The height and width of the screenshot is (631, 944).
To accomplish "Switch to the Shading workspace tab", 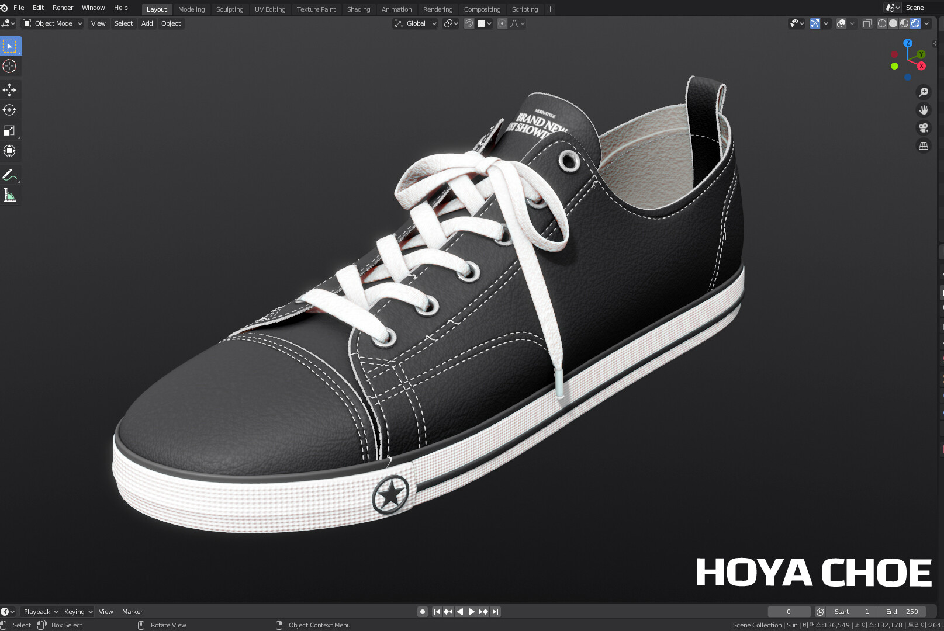I will (358, 9).
